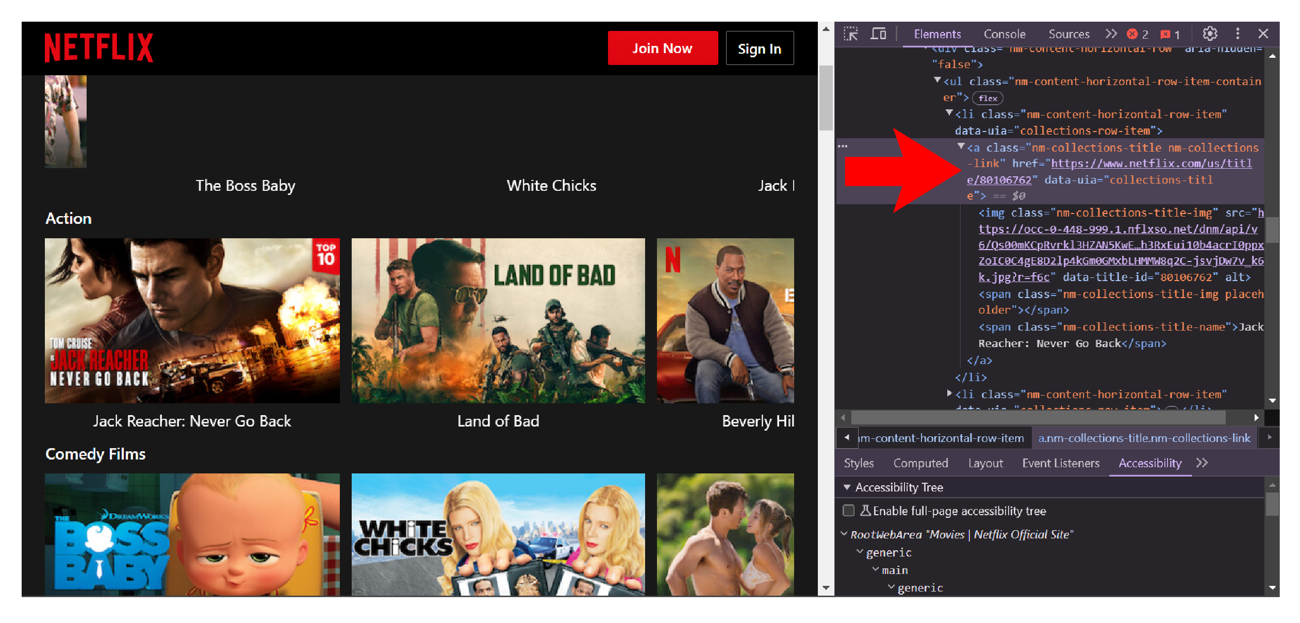
Task: Click the Land of Bad title text
Action: point(498,421)
